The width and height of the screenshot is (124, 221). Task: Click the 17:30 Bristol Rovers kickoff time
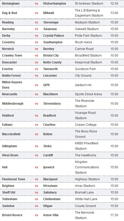point(114,215)
